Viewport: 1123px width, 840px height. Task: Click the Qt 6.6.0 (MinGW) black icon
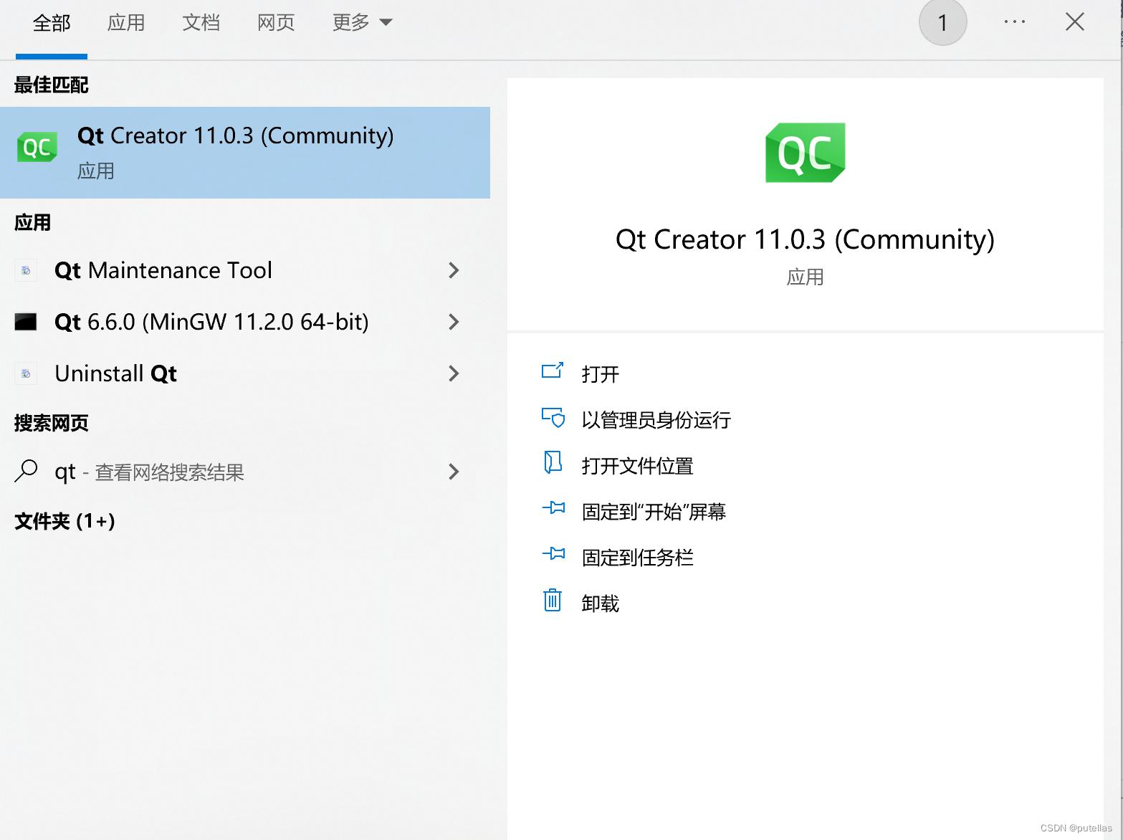26,322
